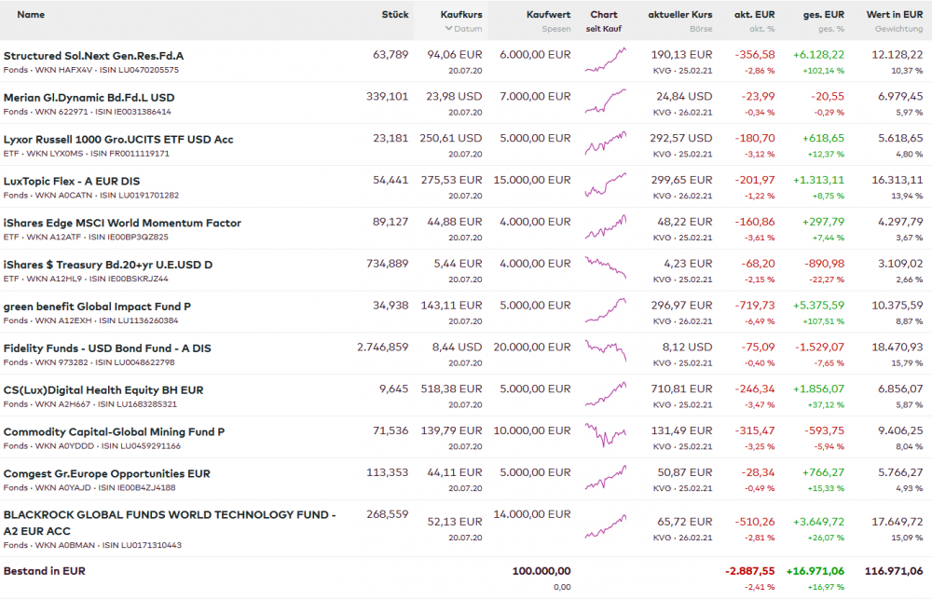Image resolution: width=932 pixels, height=600 pixels.
Task: Sort the table by Kaufkurs column
Action: [461, 15]
